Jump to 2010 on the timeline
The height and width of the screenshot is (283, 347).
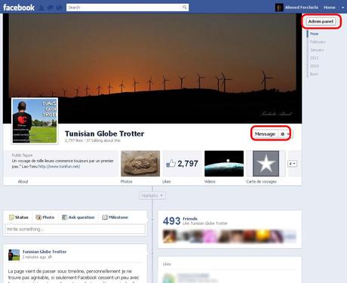click(315, 66)
